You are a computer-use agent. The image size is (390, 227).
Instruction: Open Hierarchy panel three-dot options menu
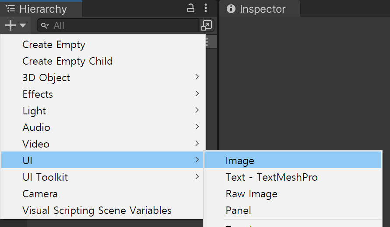205,8
